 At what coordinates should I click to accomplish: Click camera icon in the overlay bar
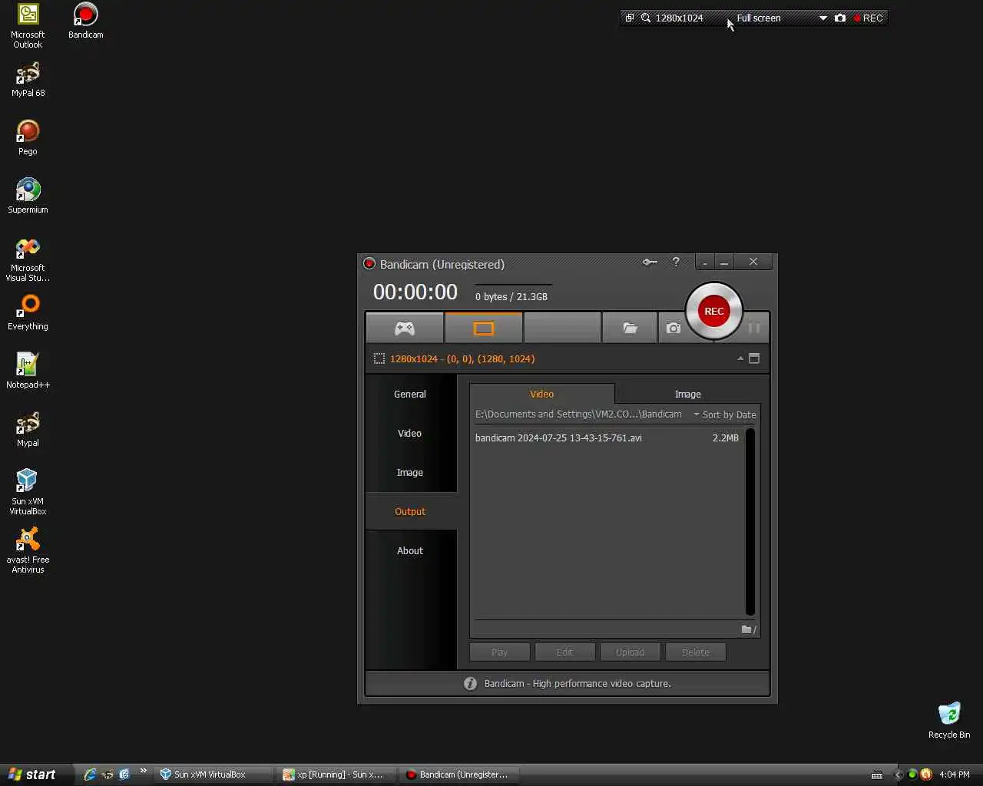[840, 18]
